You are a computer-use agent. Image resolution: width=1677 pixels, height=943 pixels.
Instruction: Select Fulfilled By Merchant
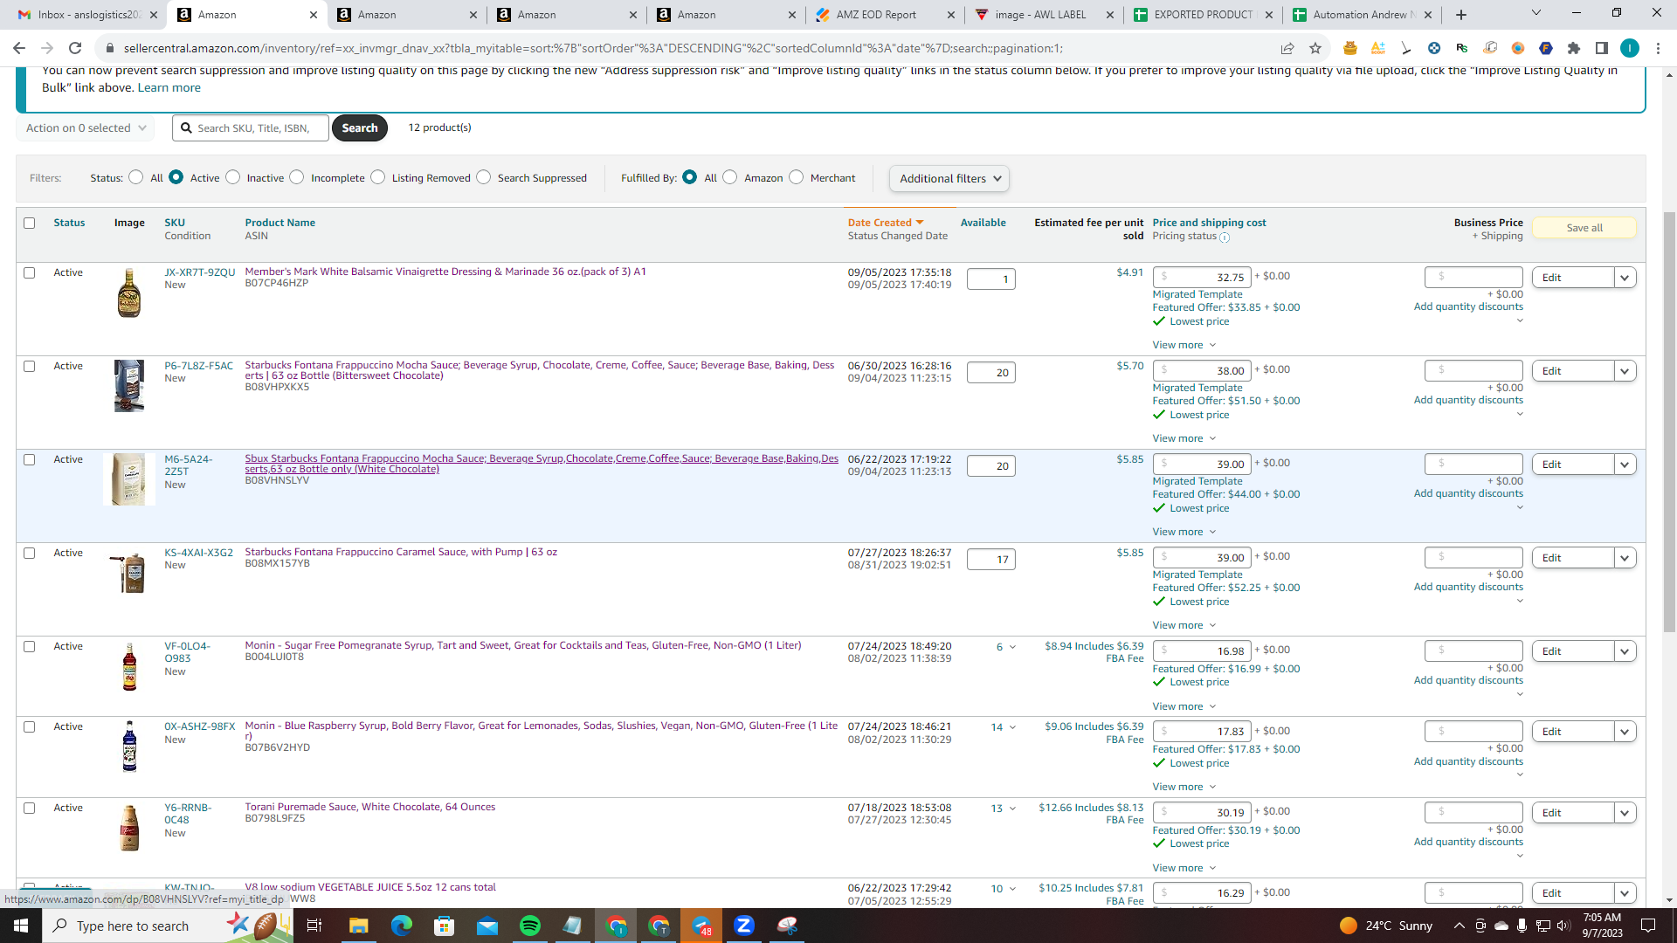pyautogui.click(x=796, y=177)
